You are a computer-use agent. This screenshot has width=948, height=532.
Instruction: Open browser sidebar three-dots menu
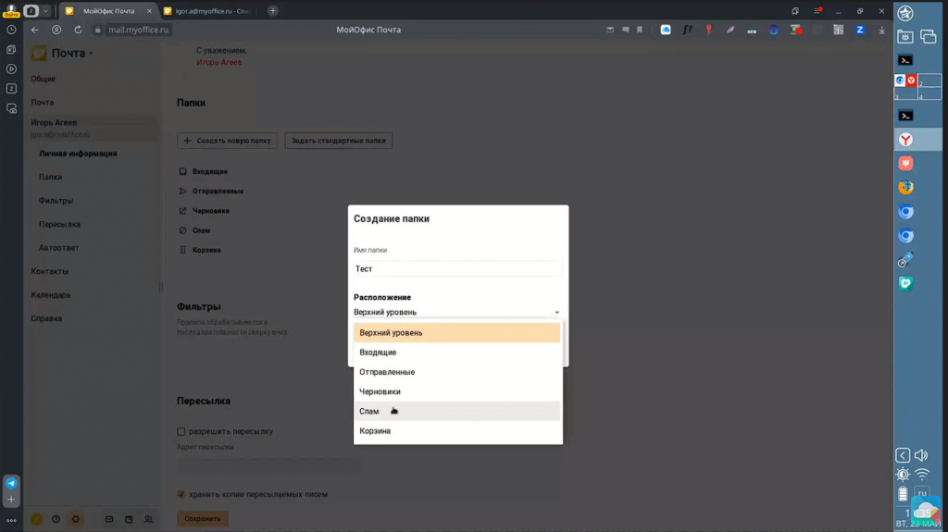pos(11,520)
